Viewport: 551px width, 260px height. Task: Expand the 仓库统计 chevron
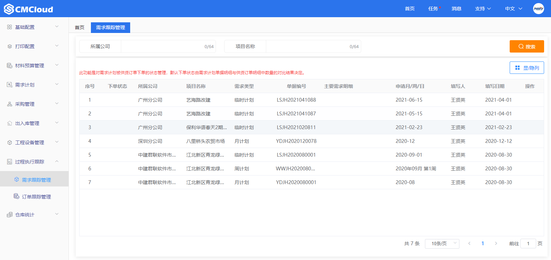coord(57,214)
